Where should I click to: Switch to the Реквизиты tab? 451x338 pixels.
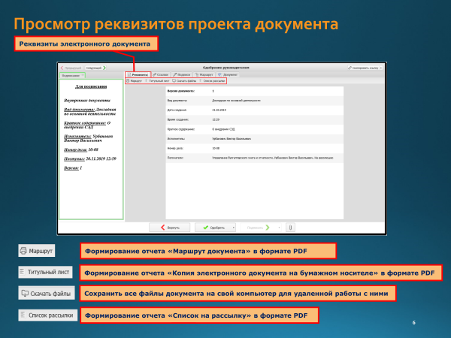click(138, 75)
